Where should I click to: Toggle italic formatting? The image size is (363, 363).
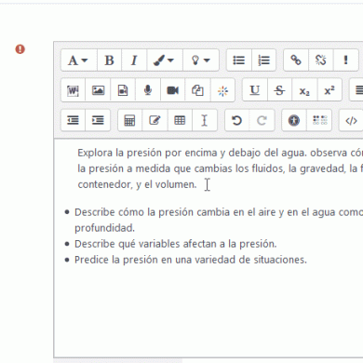point(134,60)
